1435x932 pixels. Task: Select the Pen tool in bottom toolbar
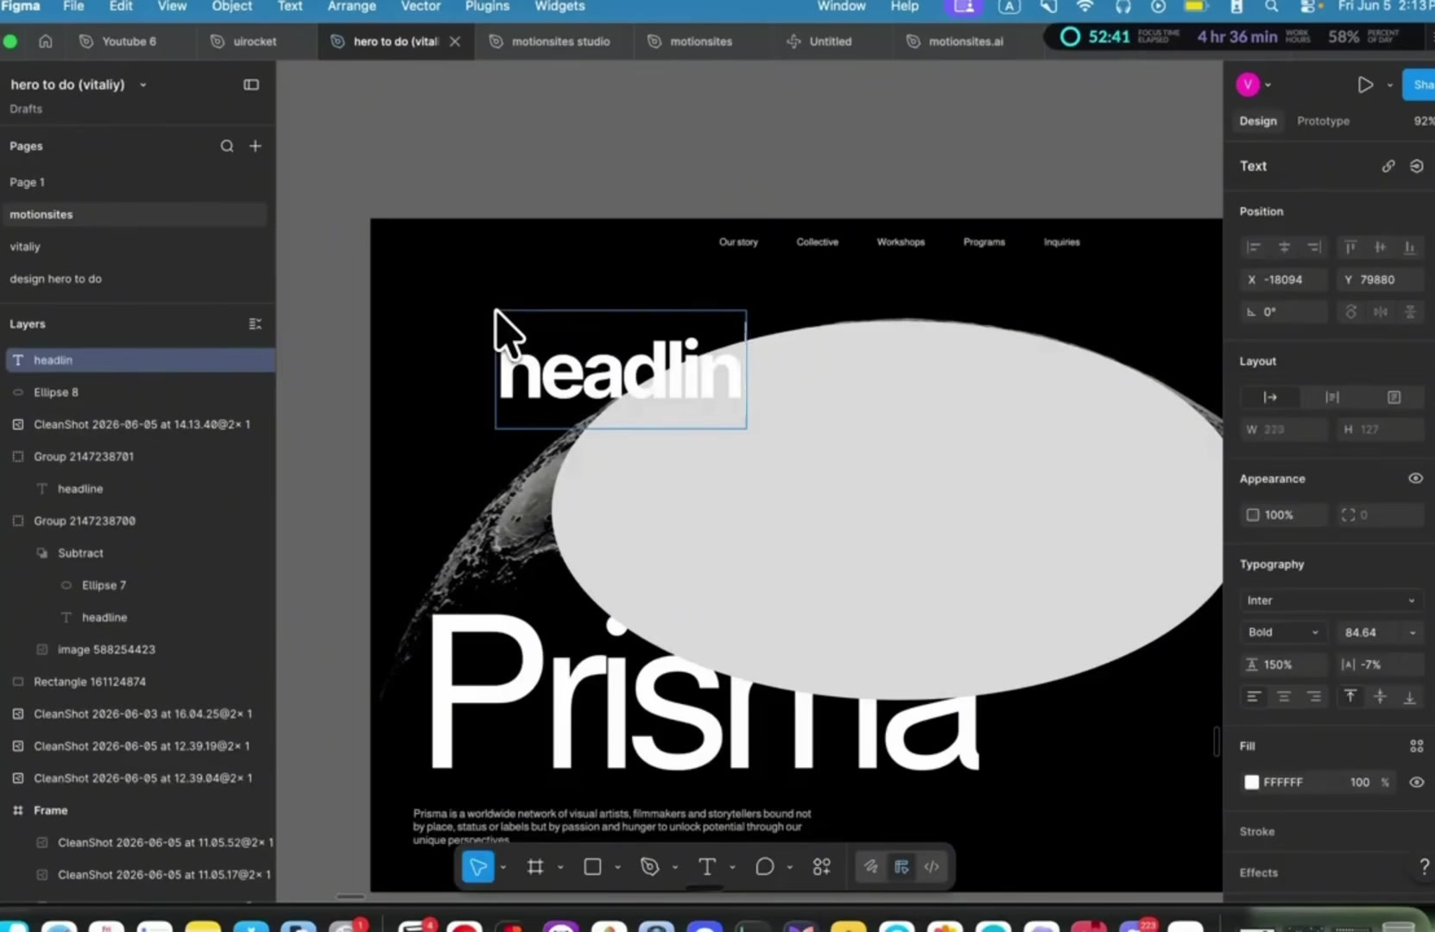pos(650,866)
